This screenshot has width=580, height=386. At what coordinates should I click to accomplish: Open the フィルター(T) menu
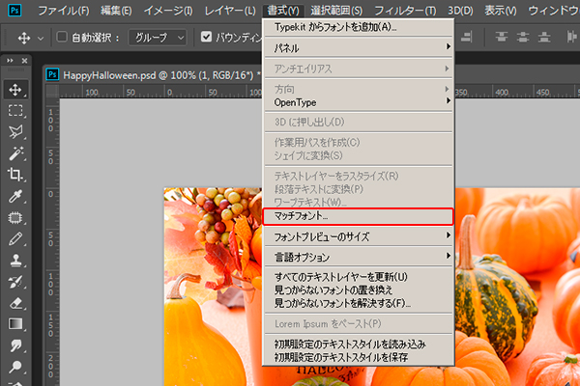tap(405, 11)
